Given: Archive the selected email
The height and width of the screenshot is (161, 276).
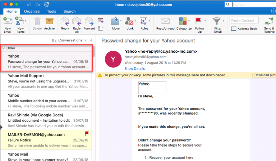Looking at the screenshot, I should 49,23.
